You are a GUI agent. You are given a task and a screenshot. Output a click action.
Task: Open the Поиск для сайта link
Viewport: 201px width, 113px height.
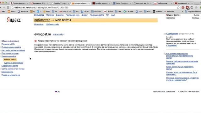[97, 15]
